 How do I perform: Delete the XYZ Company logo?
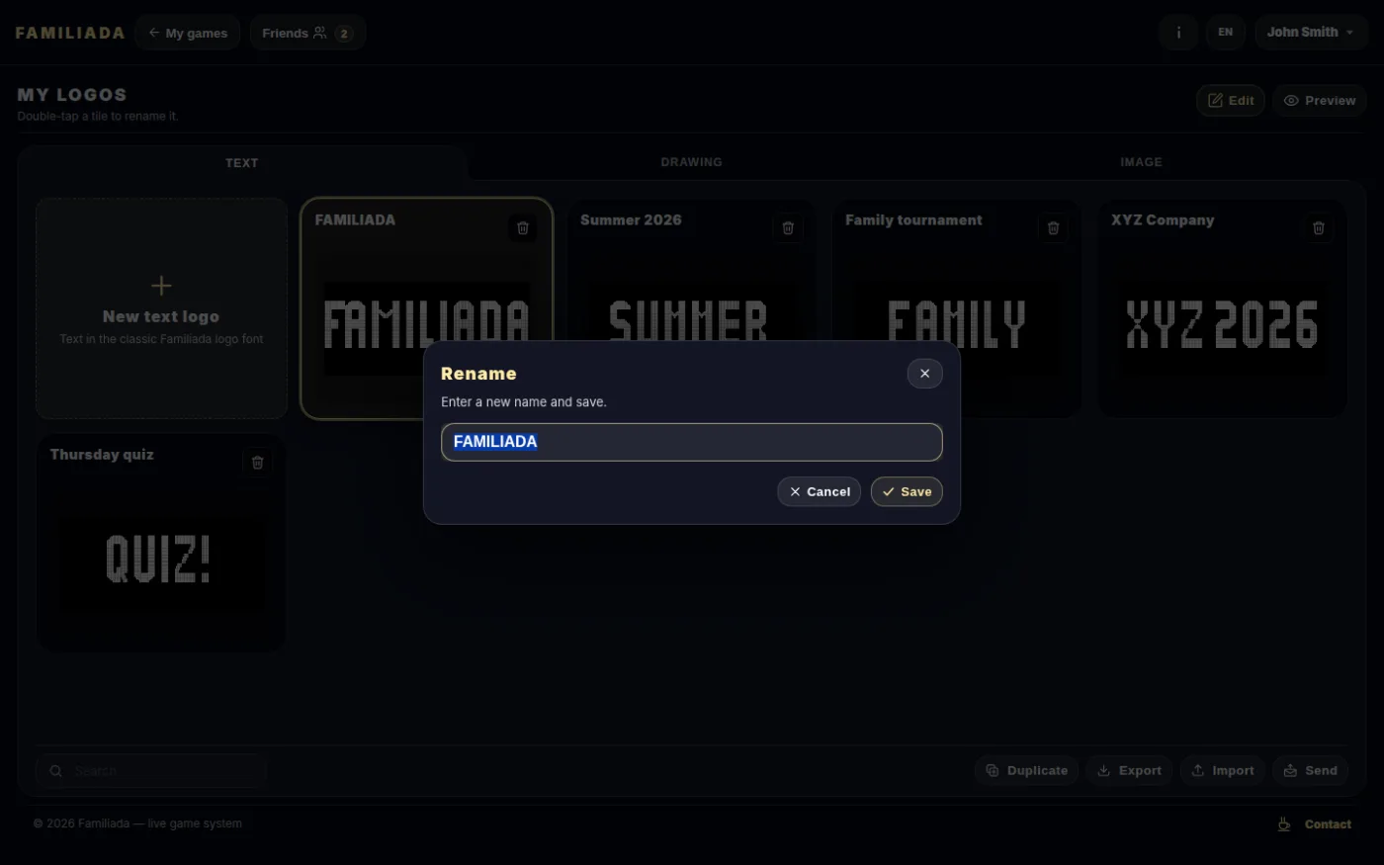tap(1318, 228)
